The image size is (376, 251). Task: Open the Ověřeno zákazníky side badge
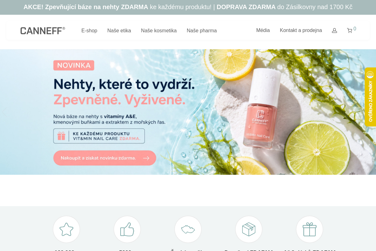click(x=370, y=97)
